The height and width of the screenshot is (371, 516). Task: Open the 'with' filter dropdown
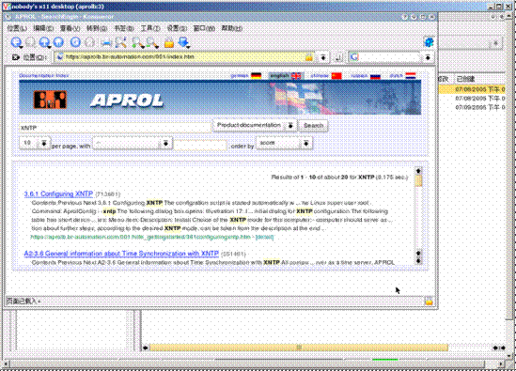point(133,143)
